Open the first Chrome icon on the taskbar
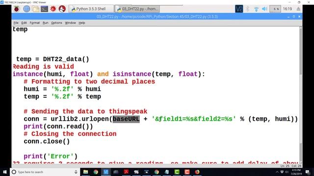The image size is (314, 176). point(96,172)
